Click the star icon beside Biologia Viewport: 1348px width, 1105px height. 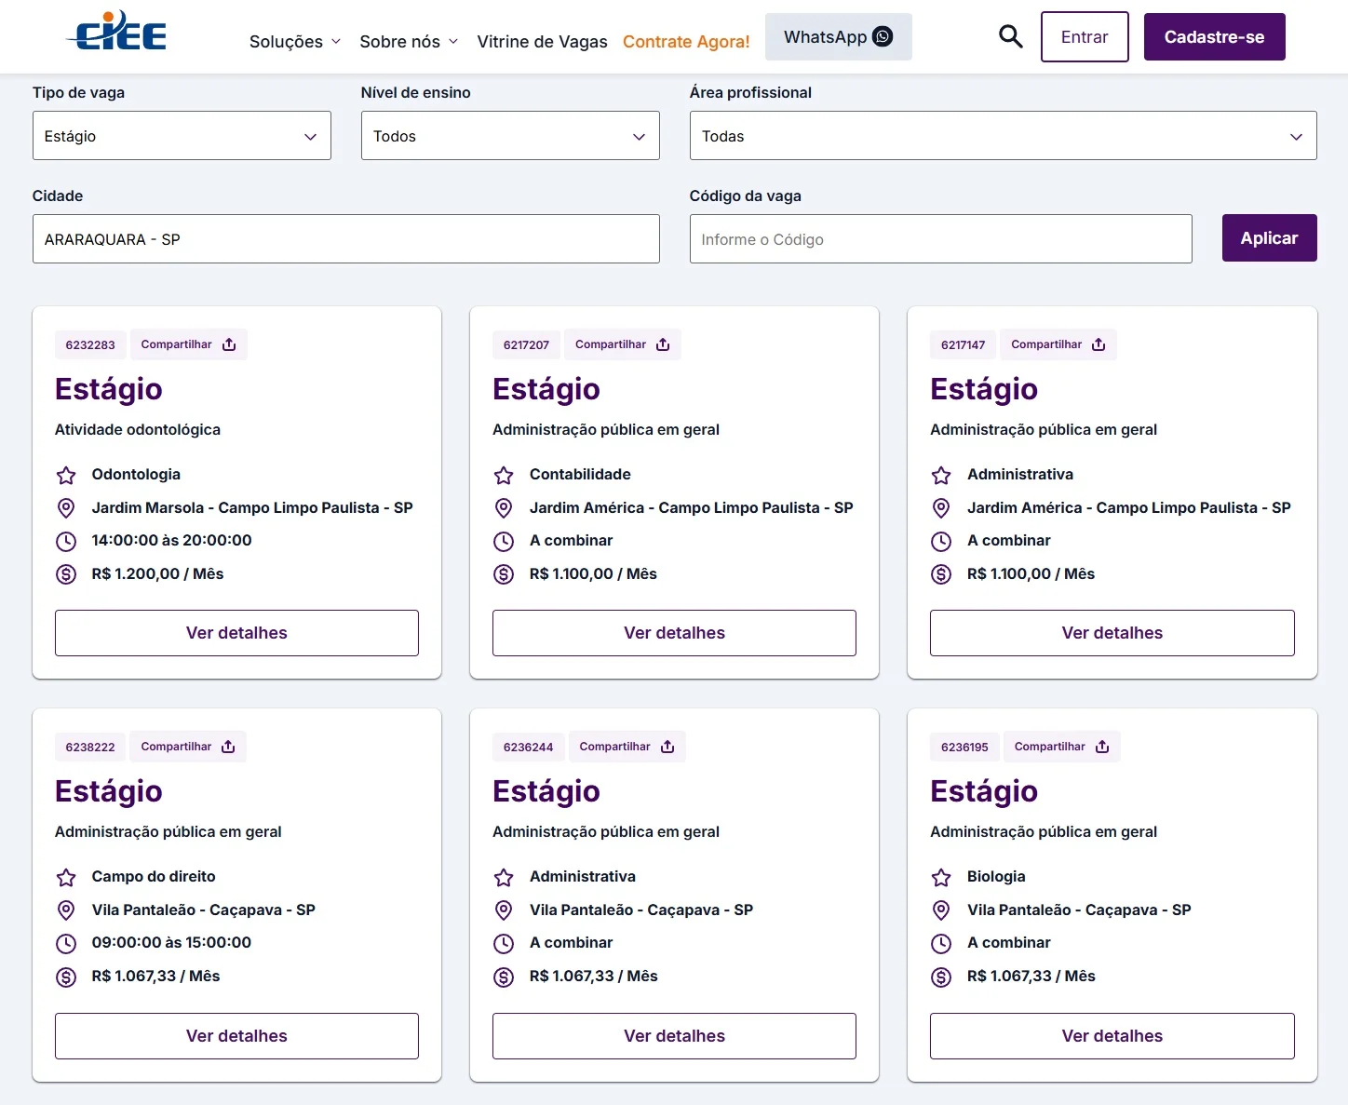point(941,878)
